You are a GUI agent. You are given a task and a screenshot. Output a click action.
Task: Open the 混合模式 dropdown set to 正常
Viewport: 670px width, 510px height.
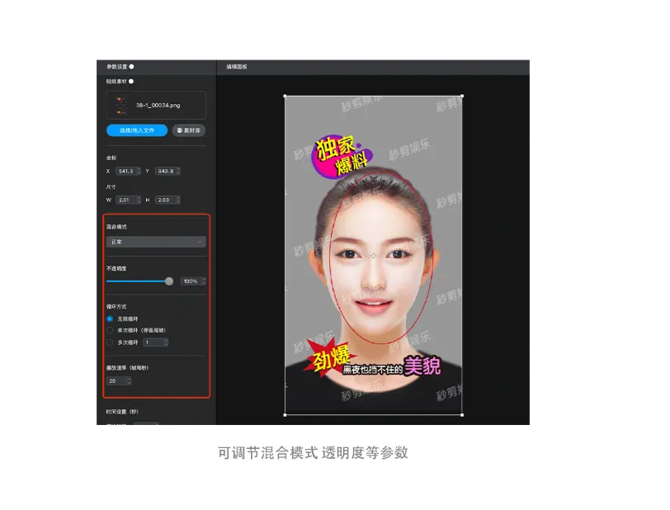pos(156,242)
